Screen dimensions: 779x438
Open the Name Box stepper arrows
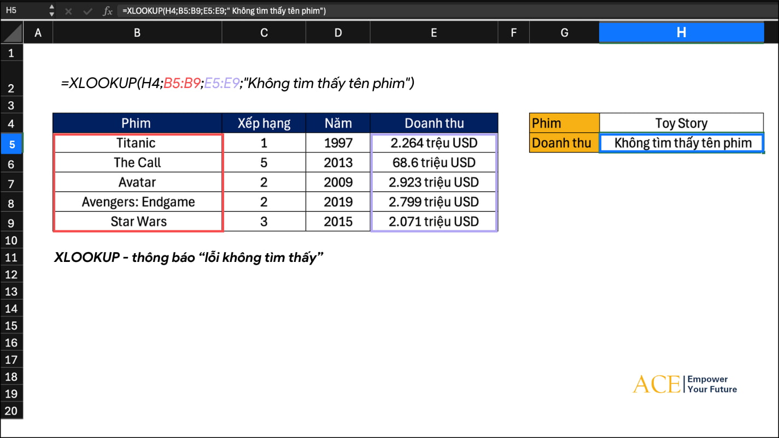51,10
